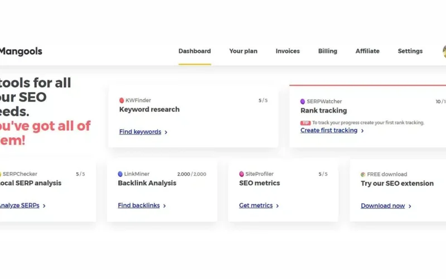Viewport: 446px width, 279px height.
Task: Switch to Your plan tab
Action: 243,51
